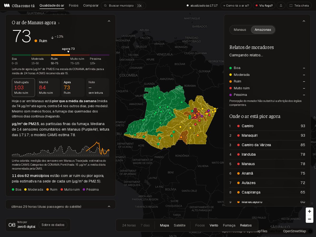Expand the últimas 29 horas panel

(109, 206)
